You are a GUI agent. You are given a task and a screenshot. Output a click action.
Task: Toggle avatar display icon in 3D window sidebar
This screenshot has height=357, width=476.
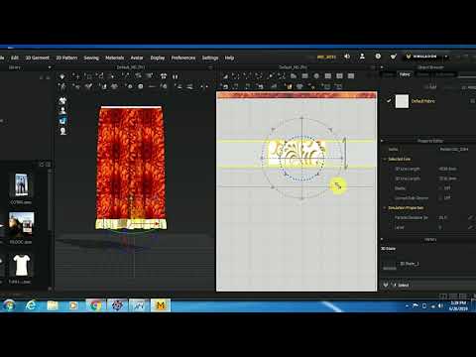coord(62,110)
